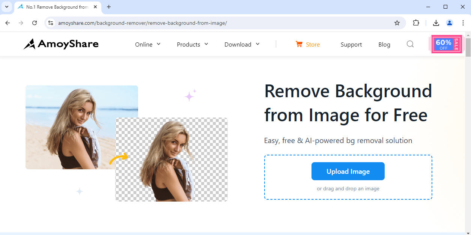Maximize the Chrome window
The width and height of the screenshot is (471, 235).
click(x=445, y=7)
